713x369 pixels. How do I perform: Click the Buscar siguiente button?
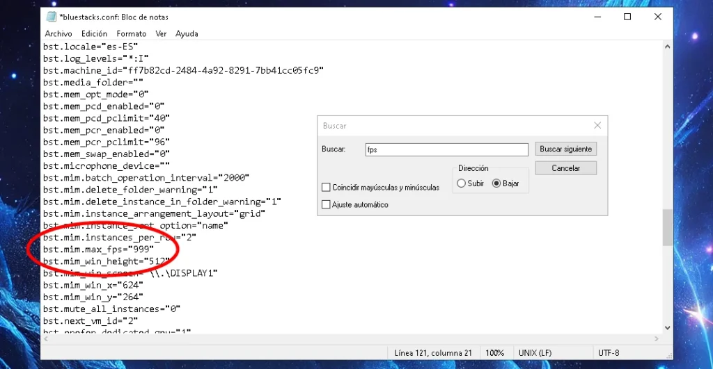click(x=565, y=149)
